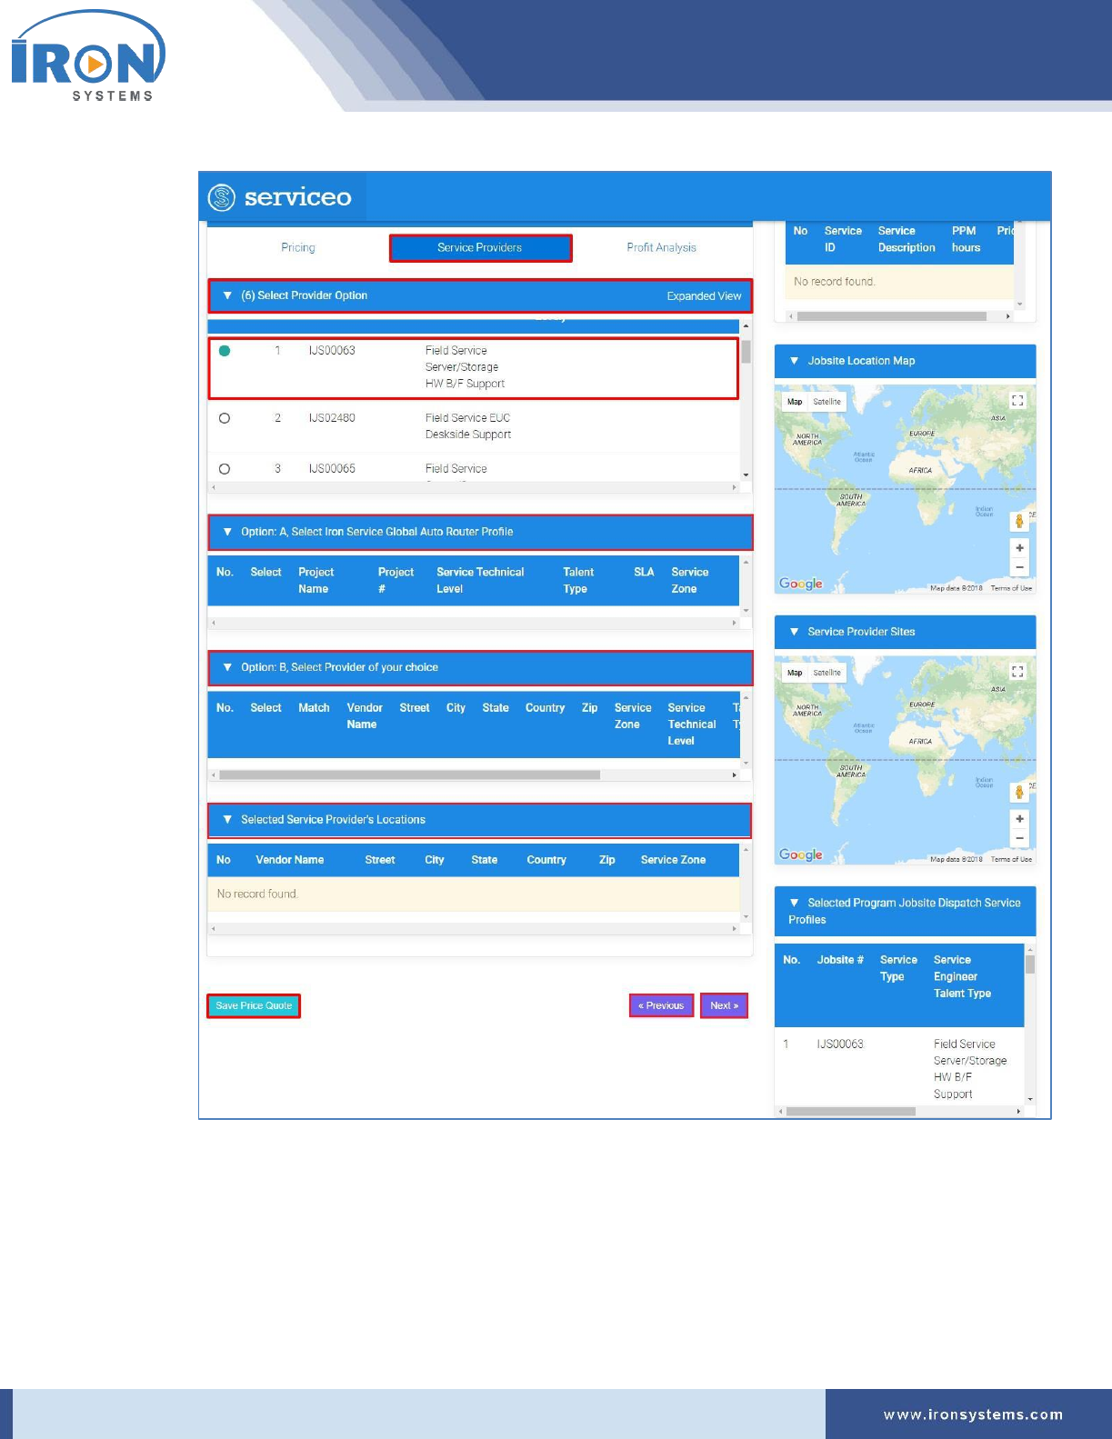Click the Save Price Quote button
The height and width of the screenshot is (1439, 1112).
coord(254,1005)
